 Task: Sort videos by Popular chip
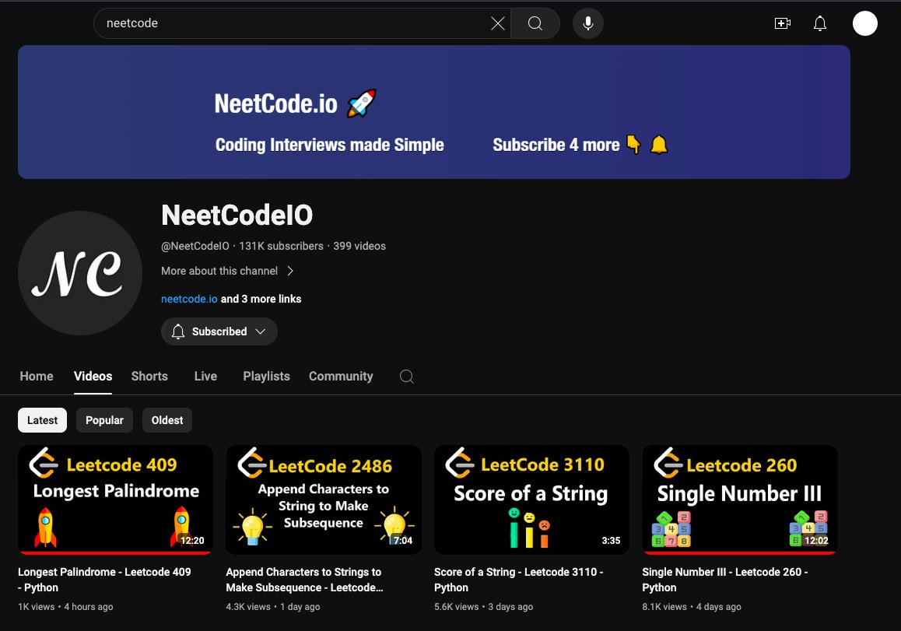click(x=104, y=420)
